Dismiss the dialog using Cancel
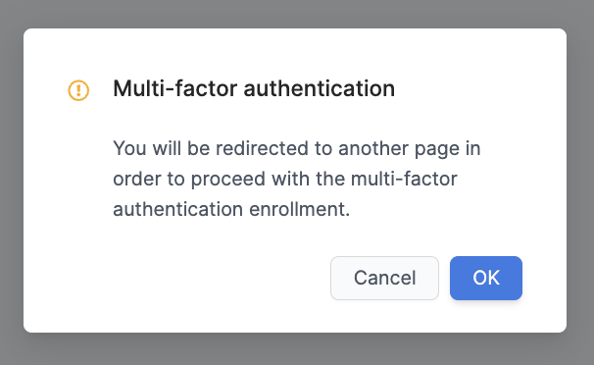The width and height of the screenshot is (594, 365). (384, 278)
